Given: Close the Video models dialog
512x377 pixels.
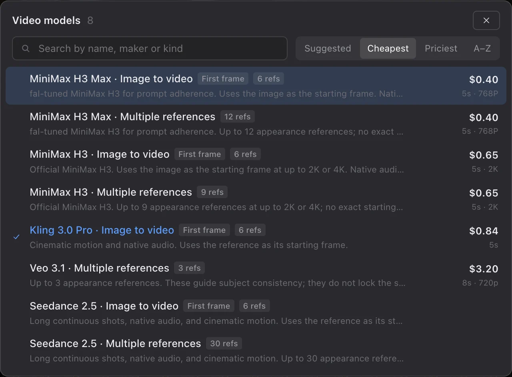Looking at the screenshot, I should (x=486, y=20).
